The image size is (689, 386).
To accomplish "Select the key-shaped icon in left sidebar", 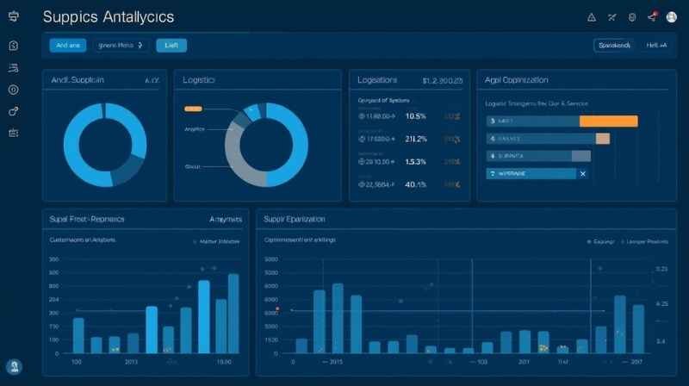I will click(13, 111).
